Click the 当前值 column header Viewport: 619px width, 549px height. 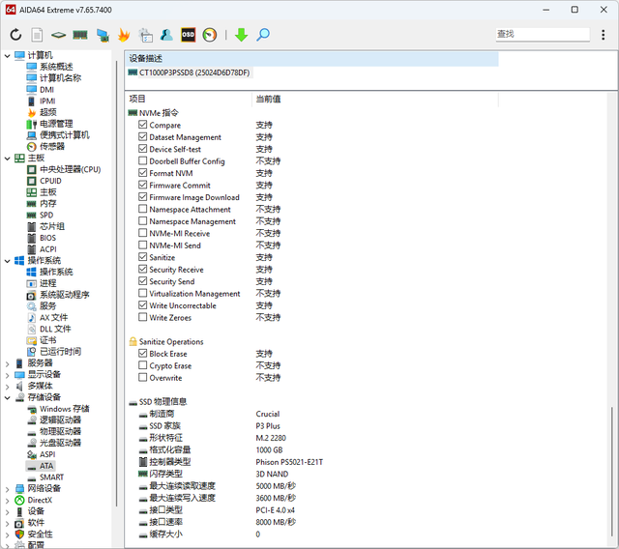click(375, 99)
